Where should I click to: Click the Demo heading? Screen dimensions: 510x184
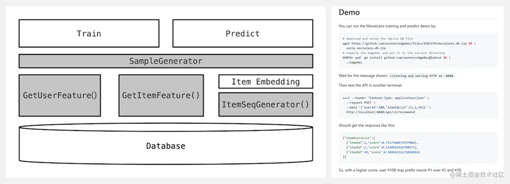pos(349,12)
